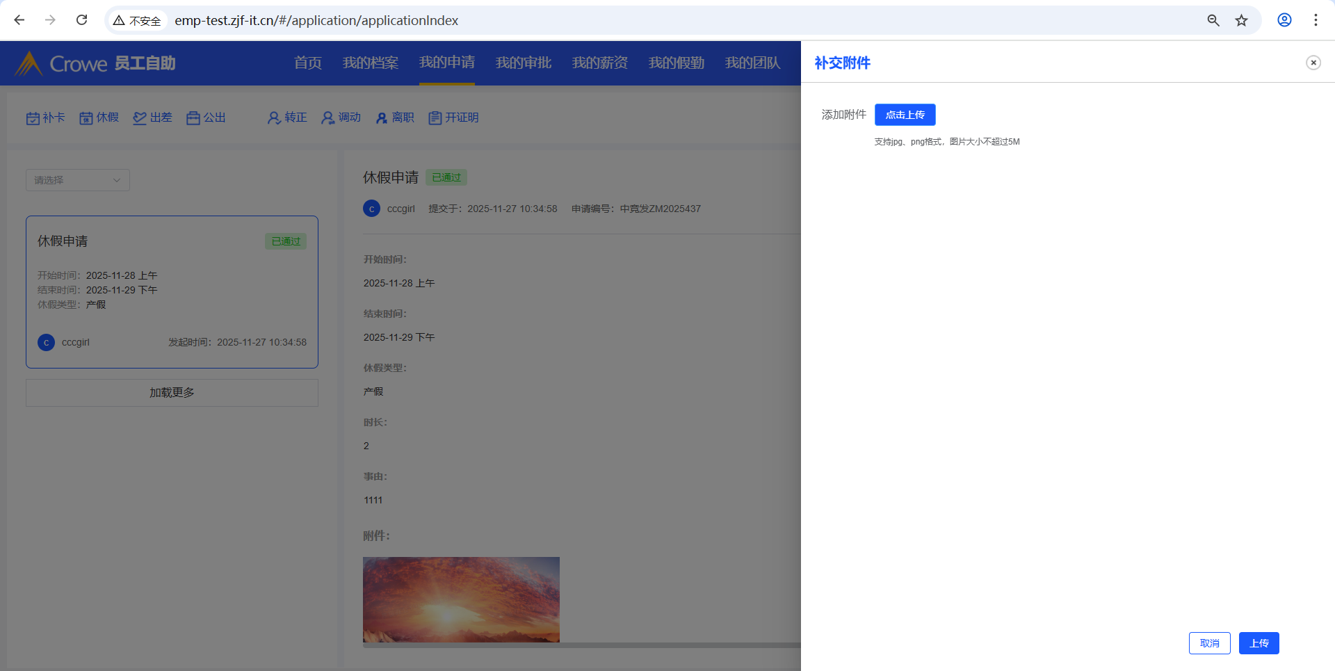Select the 出差 business trip icon
The image size is (1335, 671).
tap(140, 118)
